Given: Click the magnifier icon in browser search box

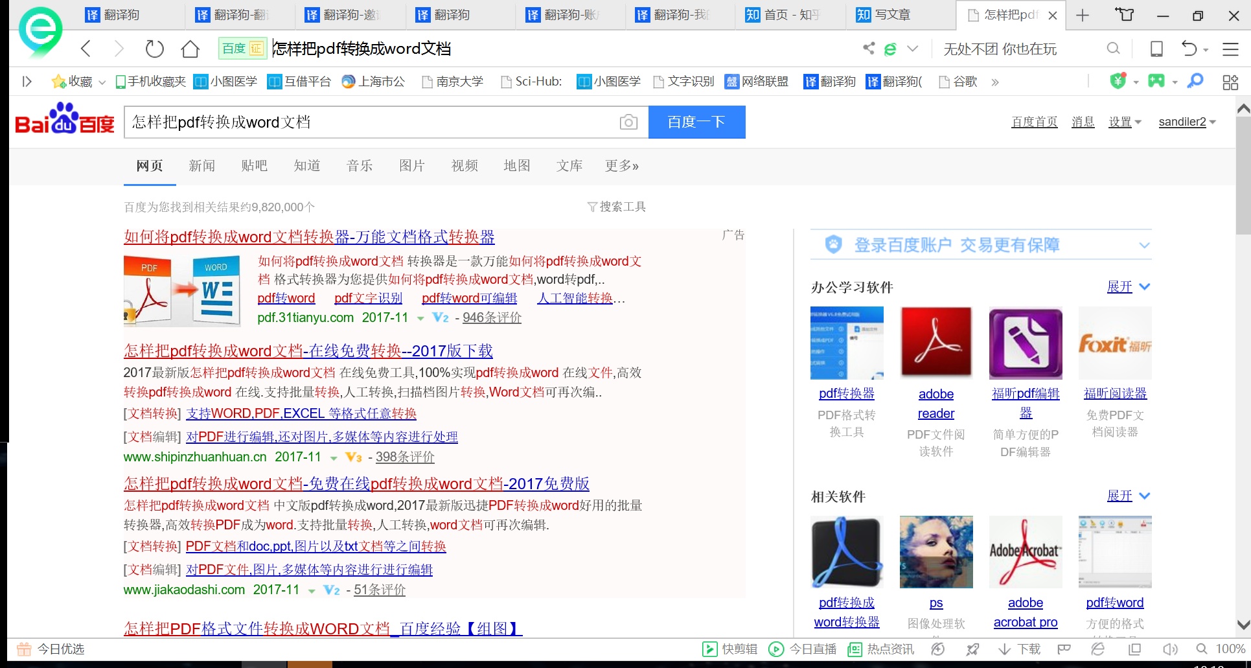Looking at the screenshot, I should tap(1113, 48).
